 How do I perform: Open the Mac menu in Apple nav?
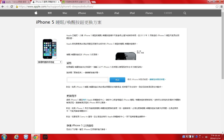tap(65, 13)
